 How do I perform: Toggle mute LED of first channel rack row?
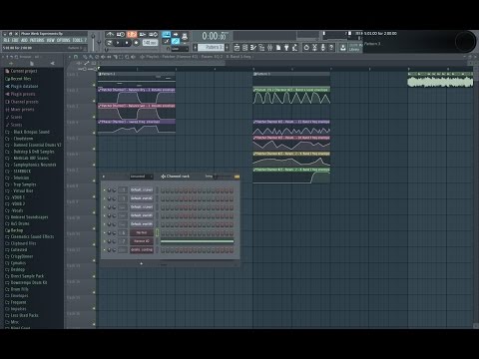tap(105, 190)
